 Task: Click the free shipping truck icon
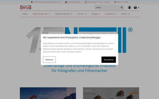pyautogui.click(x=32, y=2)
